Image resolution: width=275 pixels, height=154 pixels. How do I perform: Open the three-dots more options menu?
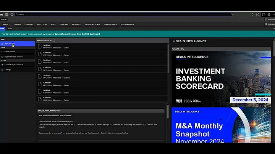(x=274, y=14)
